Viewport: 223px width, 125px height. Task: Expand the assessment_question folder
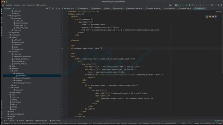[12, 78]
